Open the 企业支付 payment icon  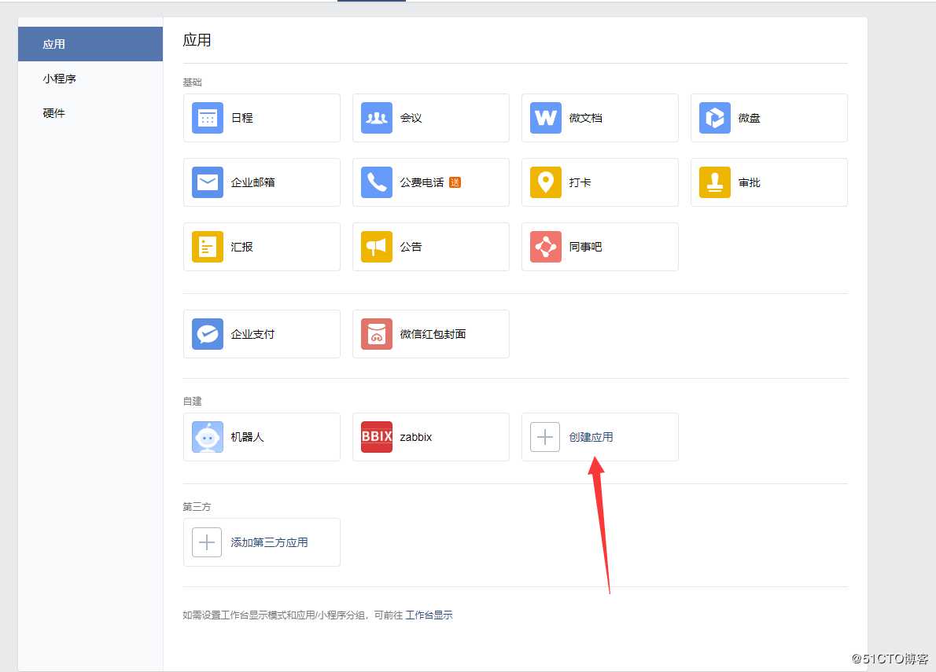pos(207,333)
